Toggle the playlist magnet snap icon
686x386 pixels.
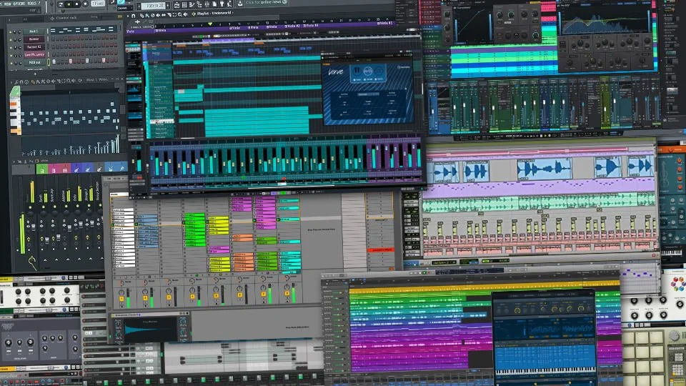(134, 16)
